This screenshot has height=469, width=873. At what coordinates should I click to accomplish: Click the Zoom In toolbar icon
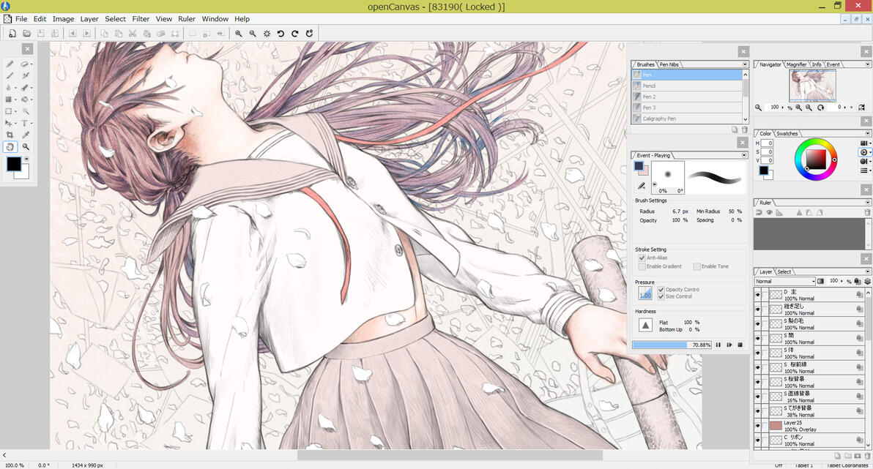[x=239, y=33]
